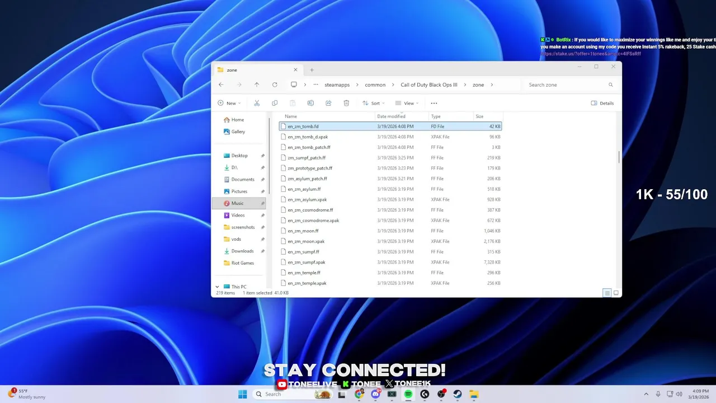Expand the chevron after zone in address bar
Image resolution: width=716 pixels, height=403 pixels.
tap(492, 85)
